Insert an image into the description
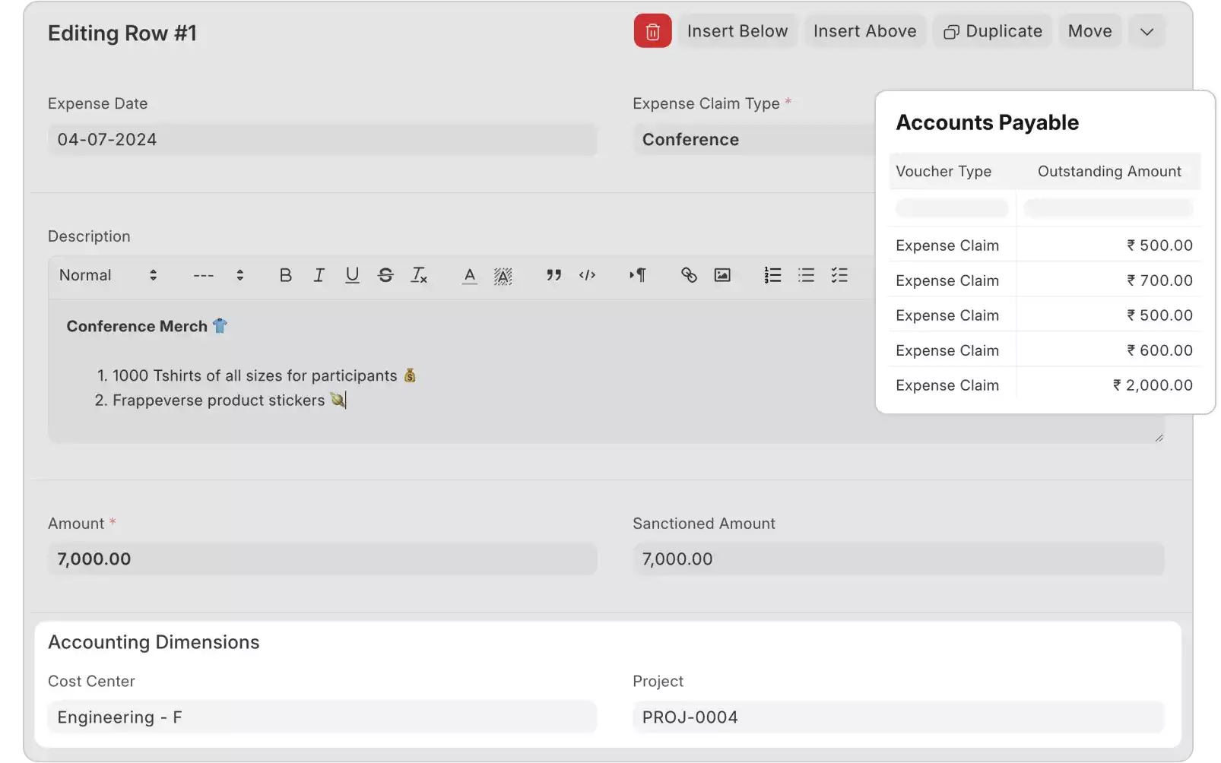This screenshot has height=763, width=1221. [721, 275]
